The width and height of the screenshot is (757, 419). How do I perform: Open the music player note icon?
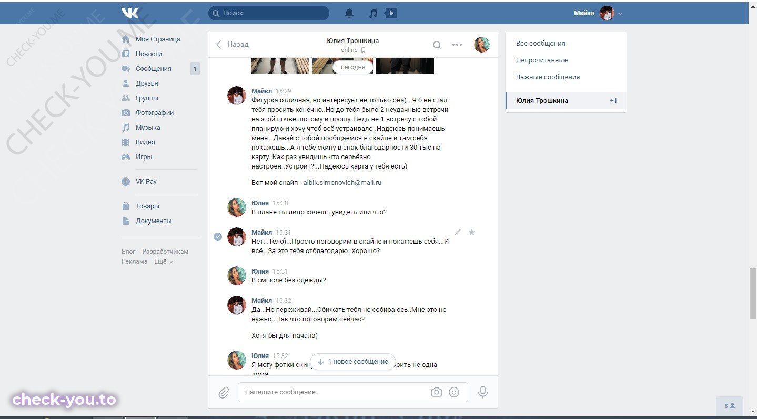click(x=374, y=13)
